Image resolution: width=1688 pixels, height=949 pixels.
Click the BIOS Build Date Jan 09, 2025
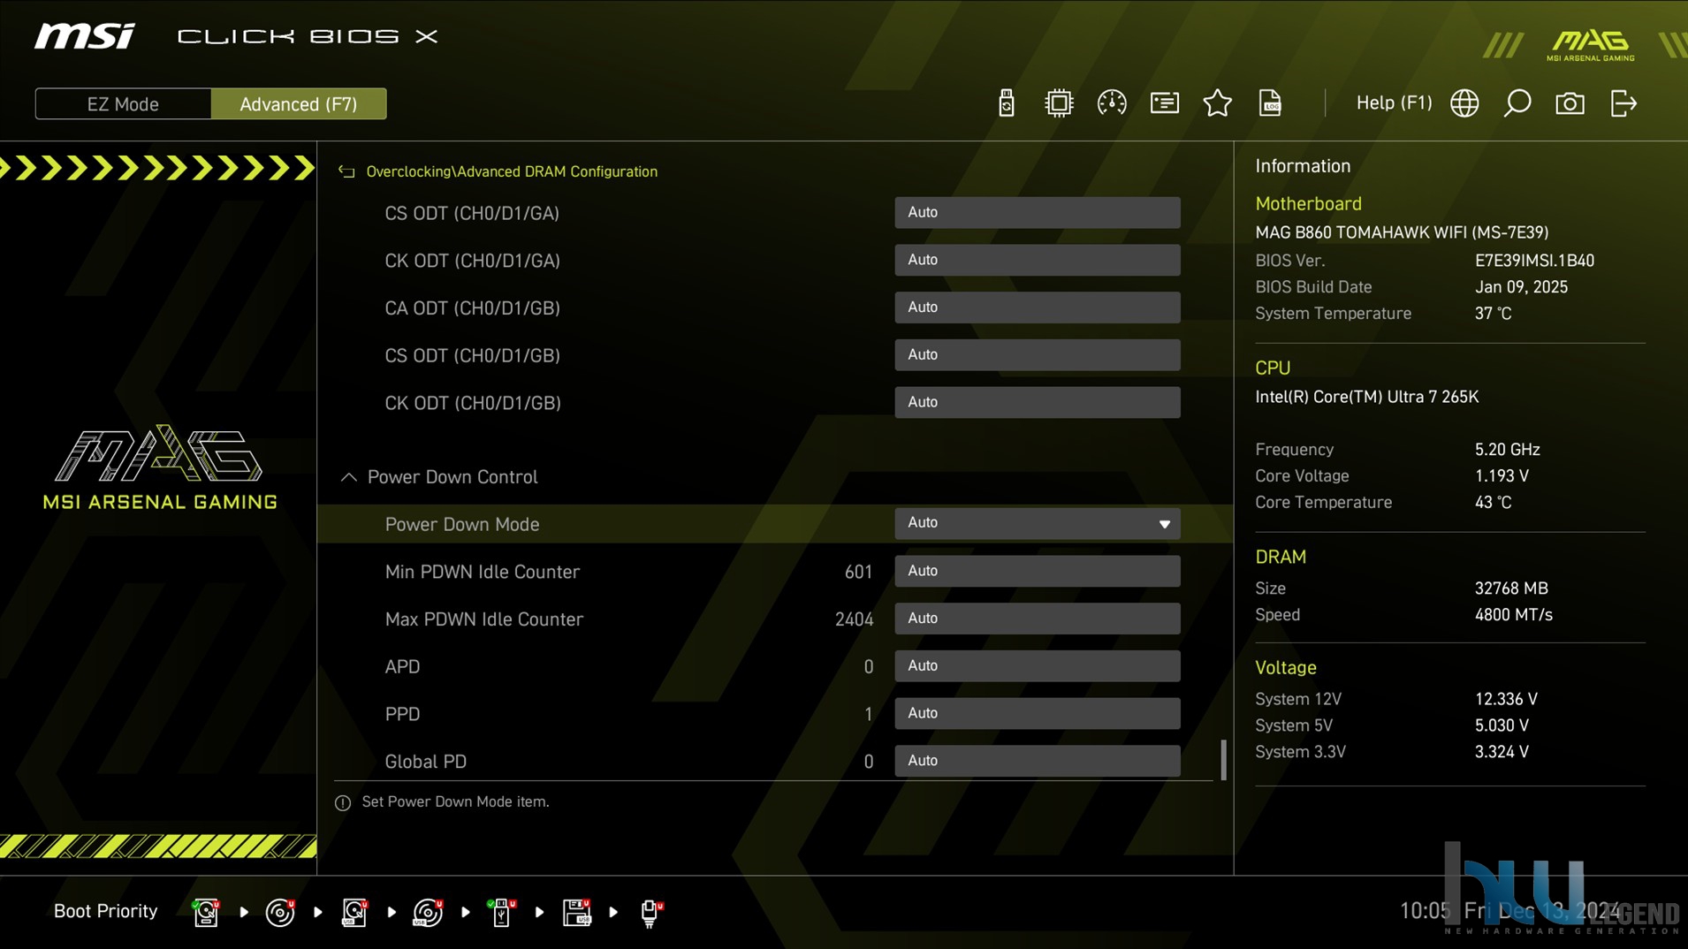click(x=1521, y=287)
